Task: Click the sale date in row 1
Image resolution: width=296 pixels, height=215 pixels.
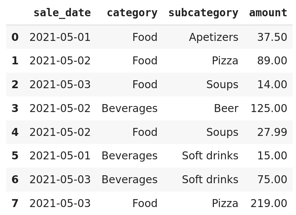Action: [60, 61]
